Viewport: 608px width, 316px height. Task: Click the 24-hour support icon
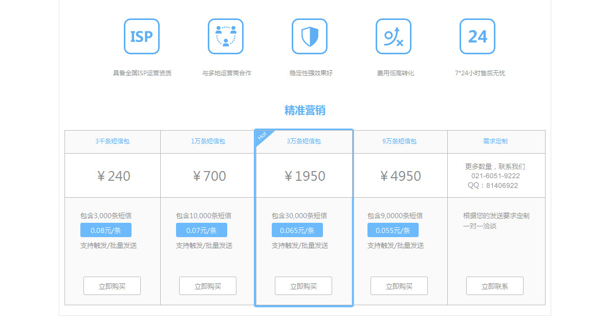477,36
